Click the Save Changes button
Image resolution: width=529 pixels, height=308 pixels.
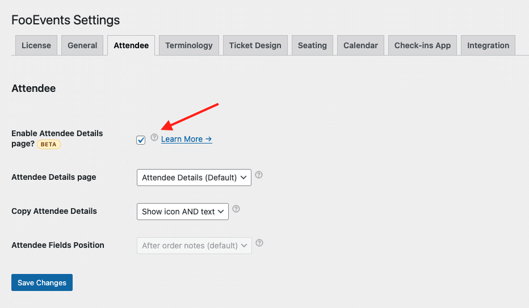[42, 282]
